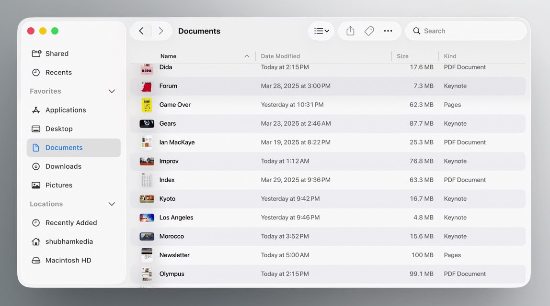
Task: Click the Documents window title
Action: click(199, 31)
